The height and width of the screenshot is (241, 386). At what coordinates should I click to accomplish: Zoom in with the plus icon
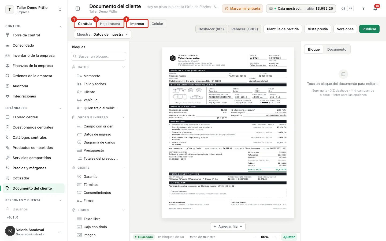[275, 237]
